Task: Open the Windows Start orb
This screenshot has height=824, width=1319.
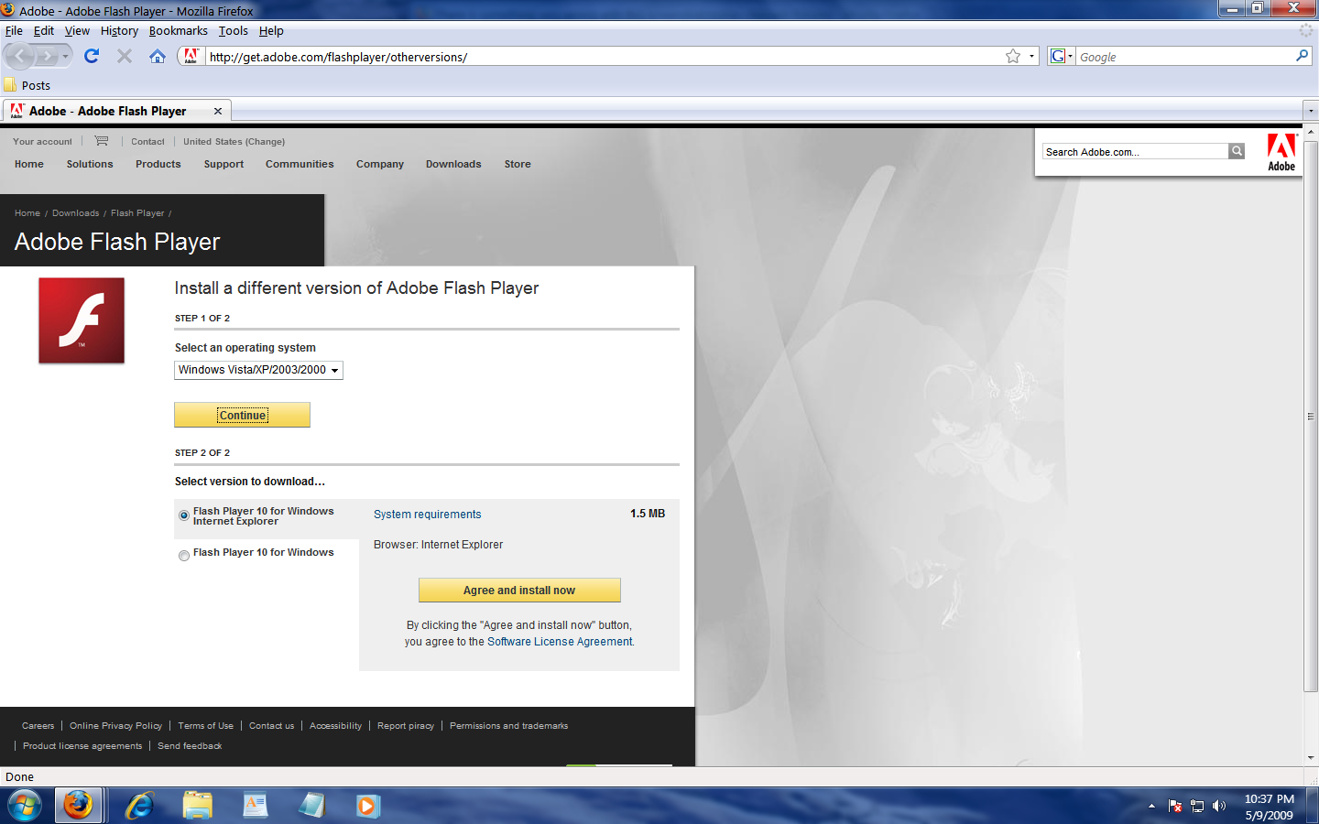Action: [25, 806]
